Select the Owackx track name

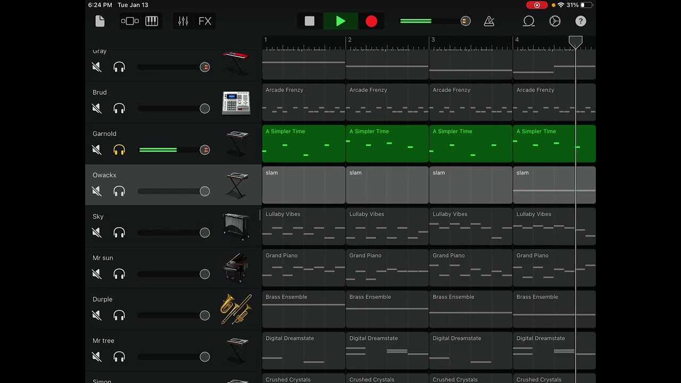104,175
